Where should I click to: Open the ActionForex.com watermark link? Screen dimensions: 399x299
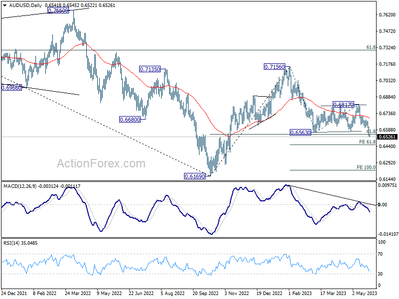point(101,163)
